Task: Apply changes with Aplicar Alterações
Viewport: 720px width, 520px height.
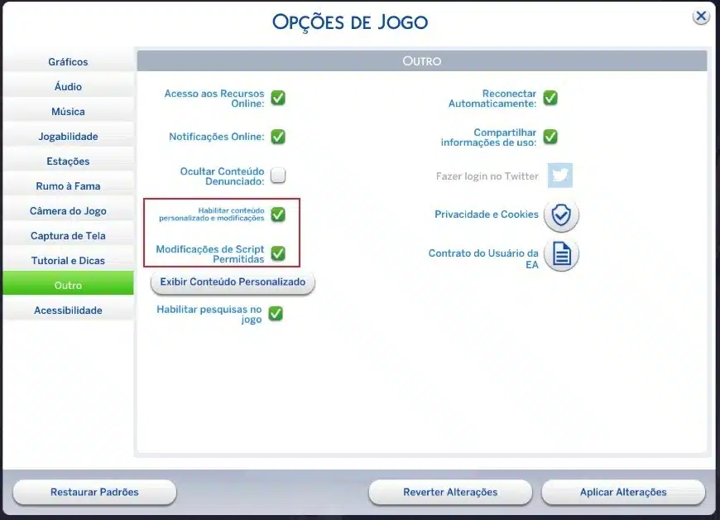Action: click(622, 492)
